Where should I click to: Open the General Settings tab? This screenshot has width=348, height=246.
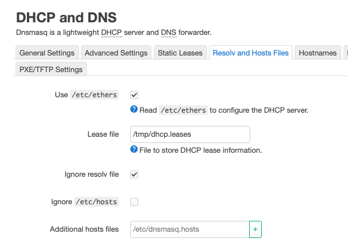coord(47,53)
